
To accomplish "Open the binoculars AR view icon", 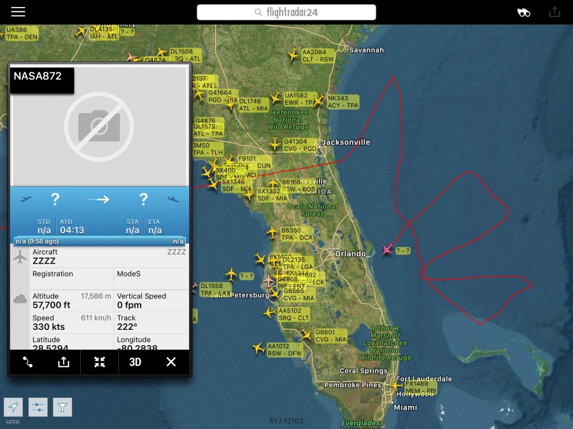I will click(524, 12).
